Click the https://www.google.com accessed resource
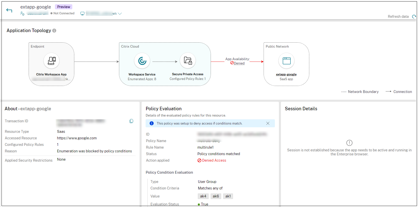The width and height of the screenshot is (418, 207). [77, 138]
